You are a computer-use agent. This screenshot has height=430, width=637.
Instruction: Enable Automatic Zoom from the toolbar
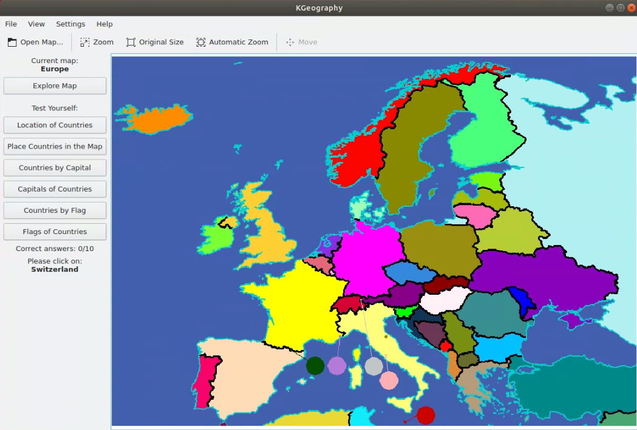[233, 42]
